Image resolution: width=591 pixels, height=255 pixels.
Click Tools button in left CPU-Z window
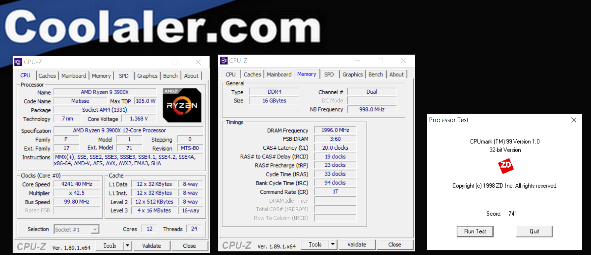click(110, 246)
